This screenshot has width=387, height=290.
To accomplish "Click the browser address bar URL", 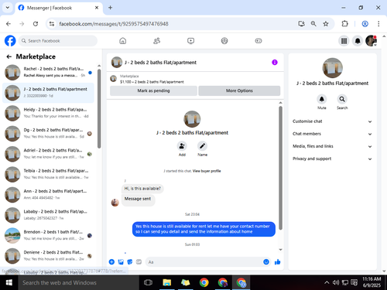I will pos(114,24).
